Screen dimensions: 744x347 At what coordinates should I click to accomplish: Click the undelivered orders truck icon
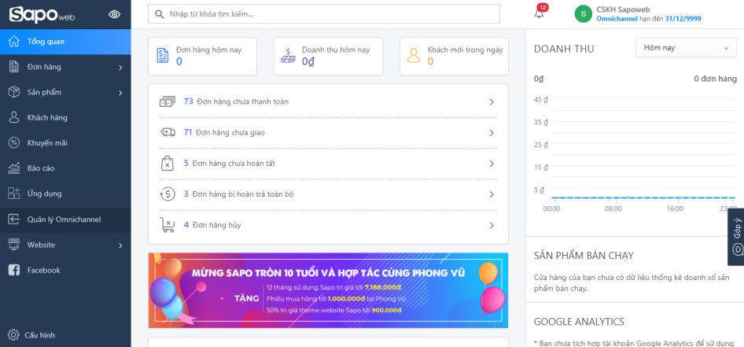(167, 132)
